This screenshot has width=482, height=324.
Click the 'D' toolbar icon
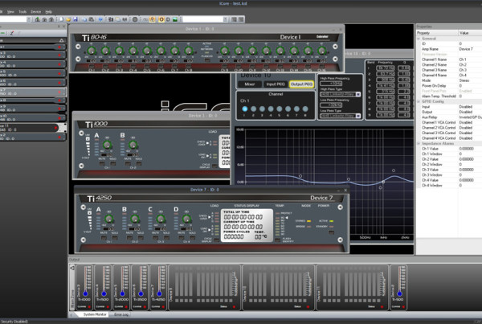168,19
